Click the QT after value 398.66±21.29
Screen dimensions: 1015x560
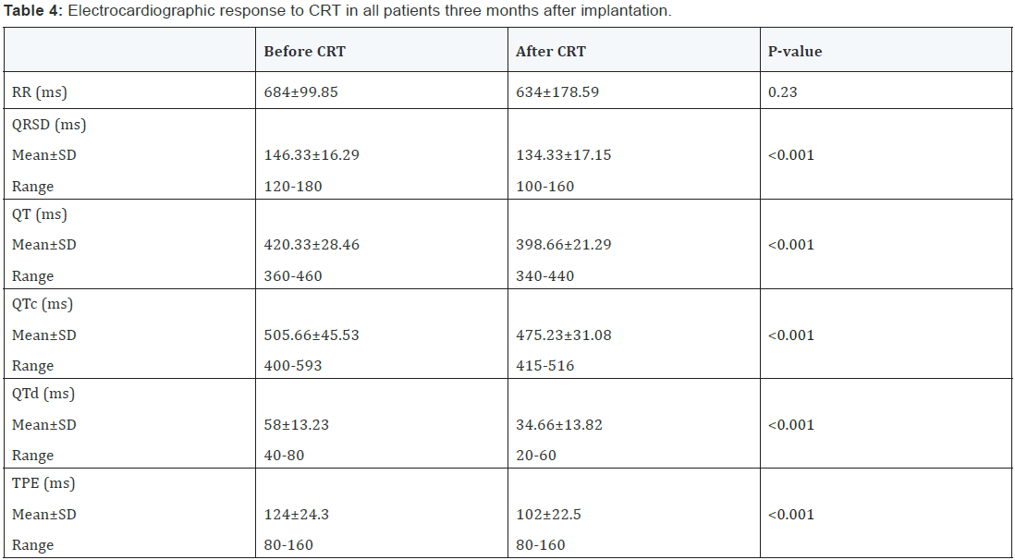(563, 245)
